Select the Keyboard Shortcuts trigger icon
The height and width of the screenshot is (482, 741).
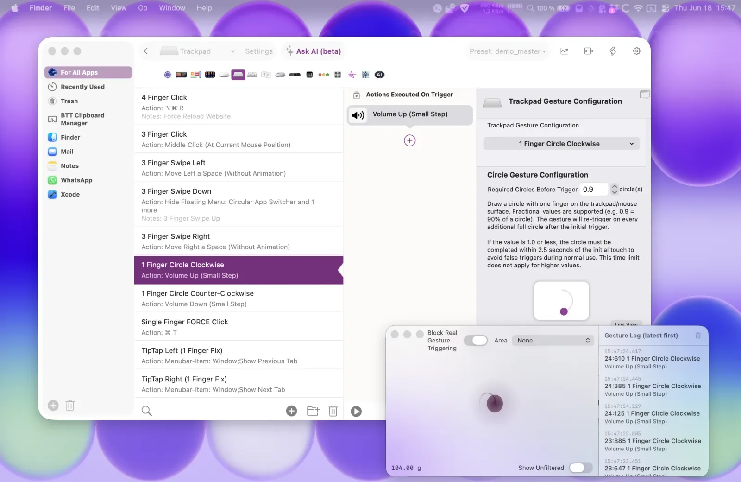252,75
